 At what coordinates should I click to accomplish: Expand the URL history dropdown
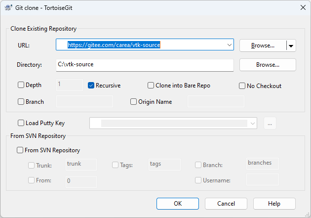pos(229,45)
